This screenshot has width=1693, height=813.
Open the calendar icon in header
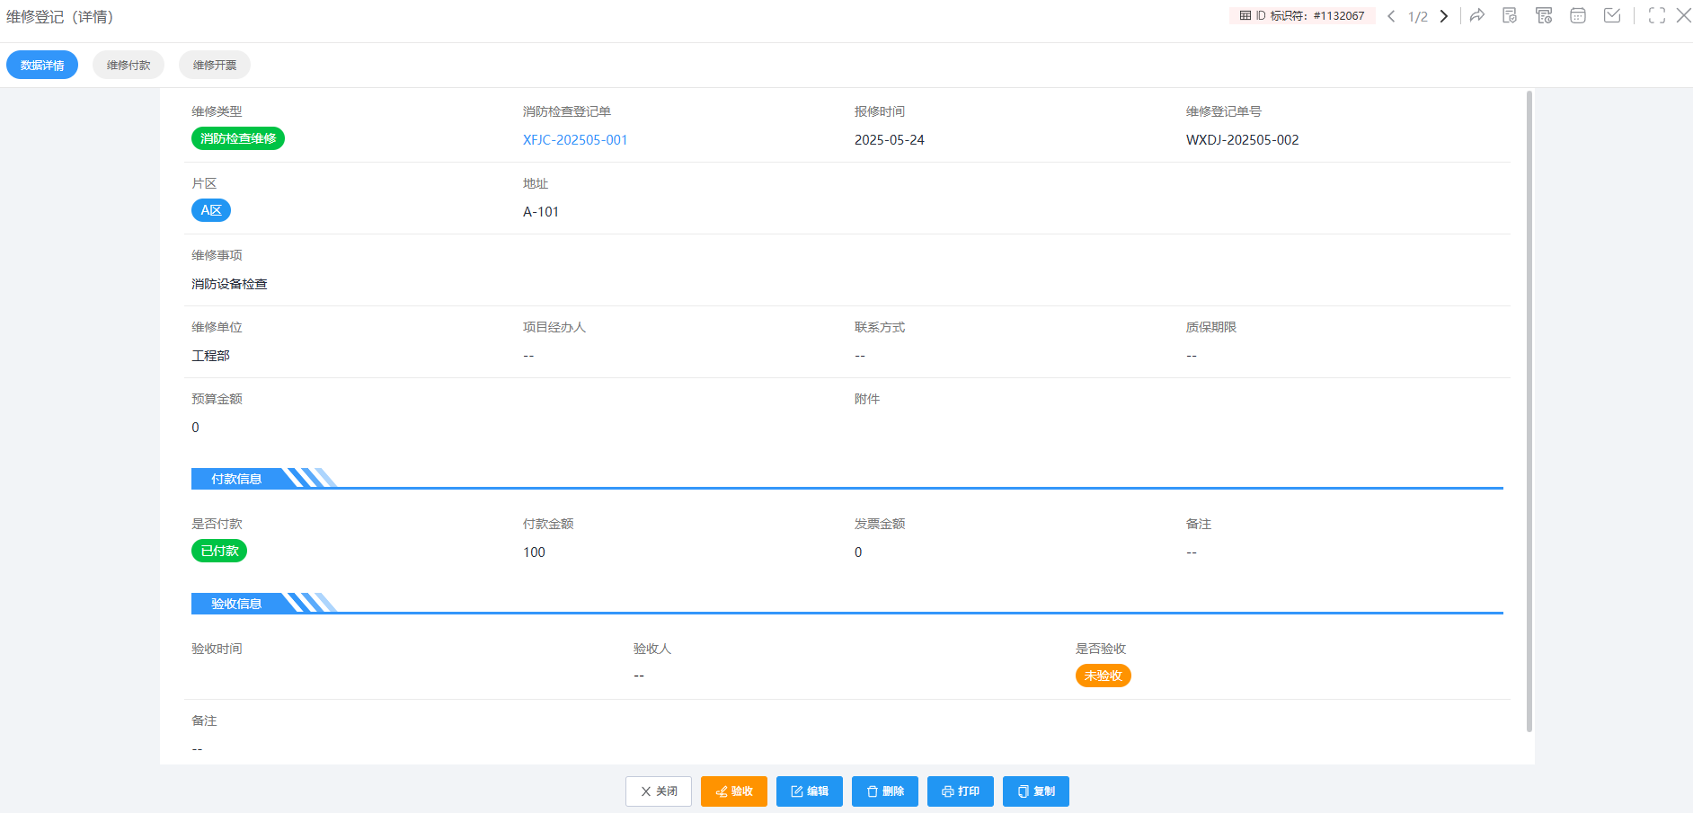coord(1578,16)
